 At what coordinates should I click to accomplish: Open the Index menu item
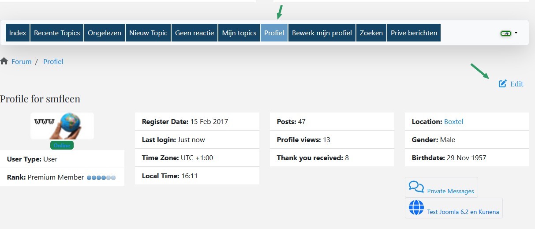[18, 33]
